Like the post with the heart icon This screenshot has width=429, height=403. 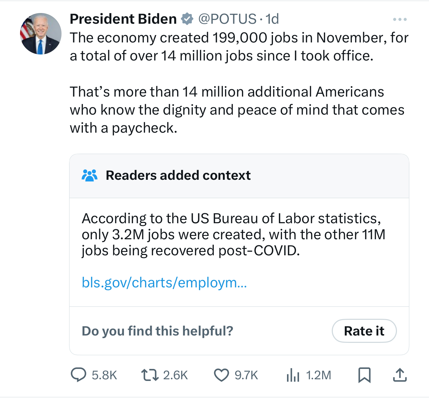click(x=221, y=375)
